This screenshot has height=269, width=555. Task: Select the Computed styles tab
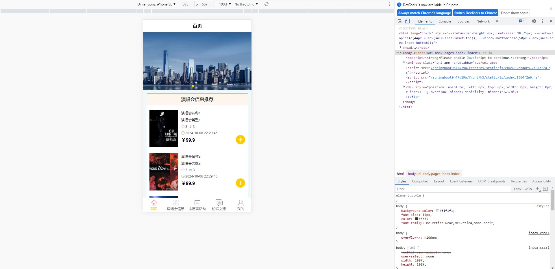coord(420,181)
